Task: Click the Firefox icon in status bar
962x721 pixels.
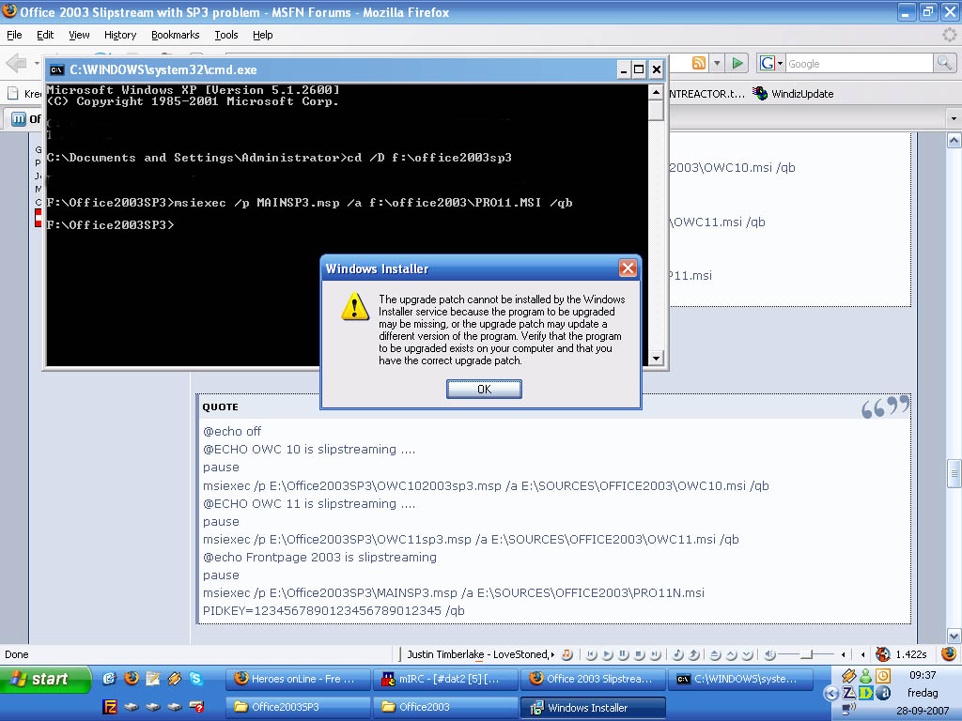Action: [x=949, y=654]
